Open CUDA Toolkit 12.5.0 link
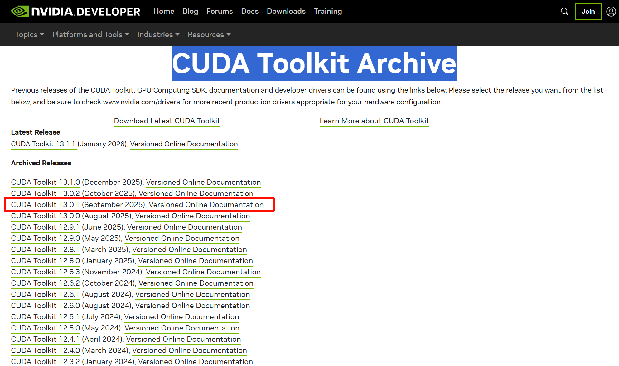This screenshot has width=619, height=366. (46, 328)
